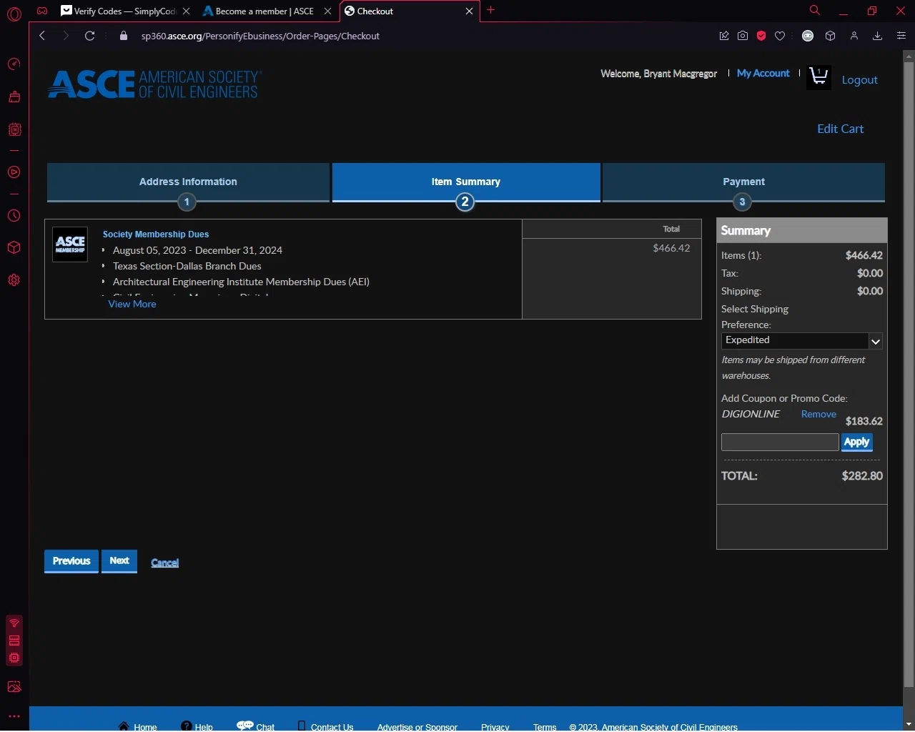The height and width of the screenshot is (732, 915).
Task: Open Extensions cube icon in sidebar
Action: pos(14,248)
